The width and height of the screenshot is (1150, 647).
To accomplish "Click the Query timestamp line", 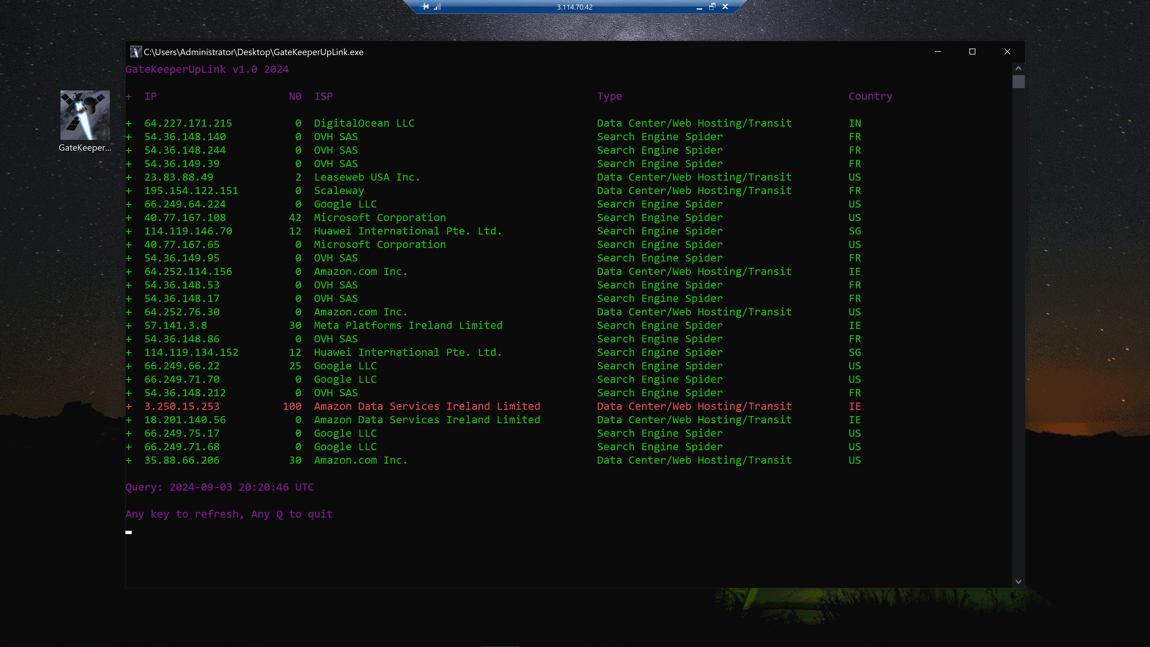I will coord(219,487).
